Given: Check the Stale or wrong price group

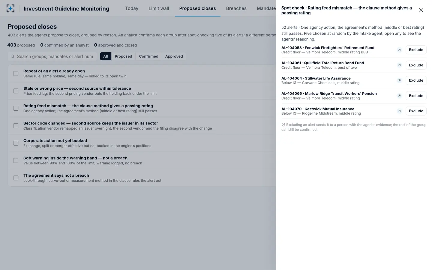Looking at the screenshot, I should coord(16,91).
